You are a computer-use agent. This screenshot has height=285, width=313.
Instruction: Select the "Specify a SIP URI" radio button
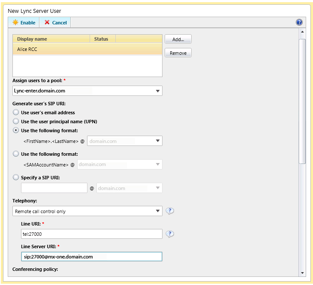pyautogui.click(x=16, y=177)
